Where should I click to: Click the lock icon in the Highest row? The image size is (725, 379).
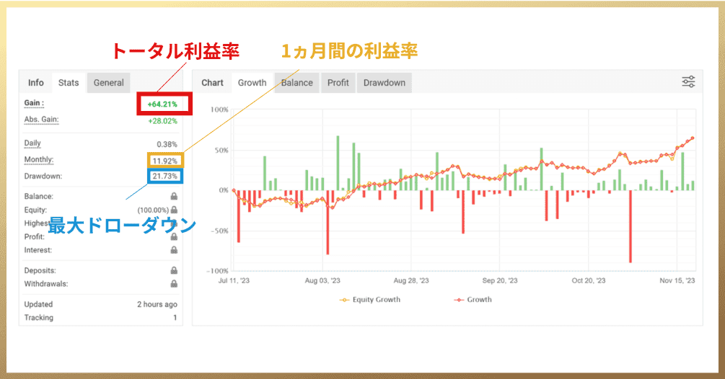(x=174, y=223)
